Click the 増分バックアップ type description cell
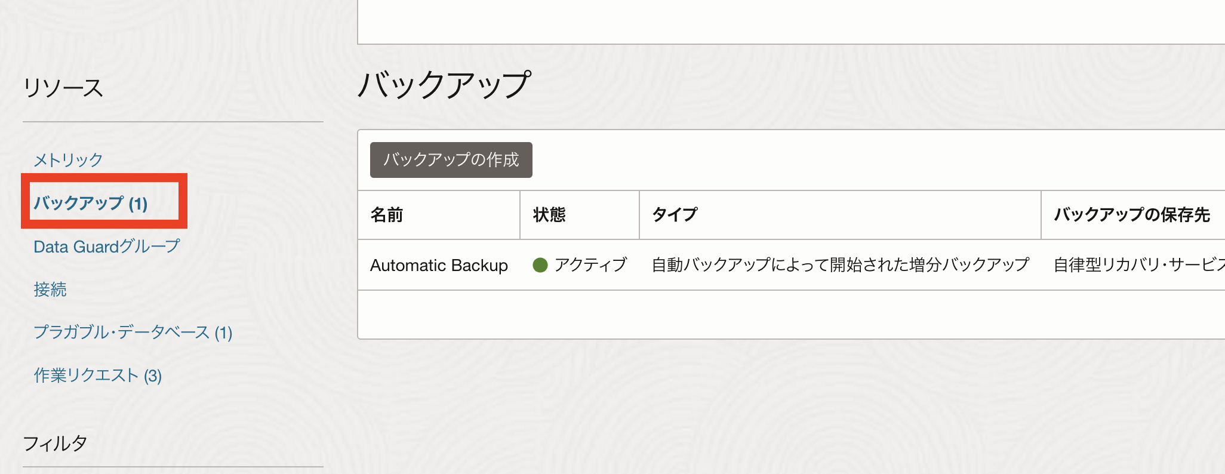 tap(840, 265)
